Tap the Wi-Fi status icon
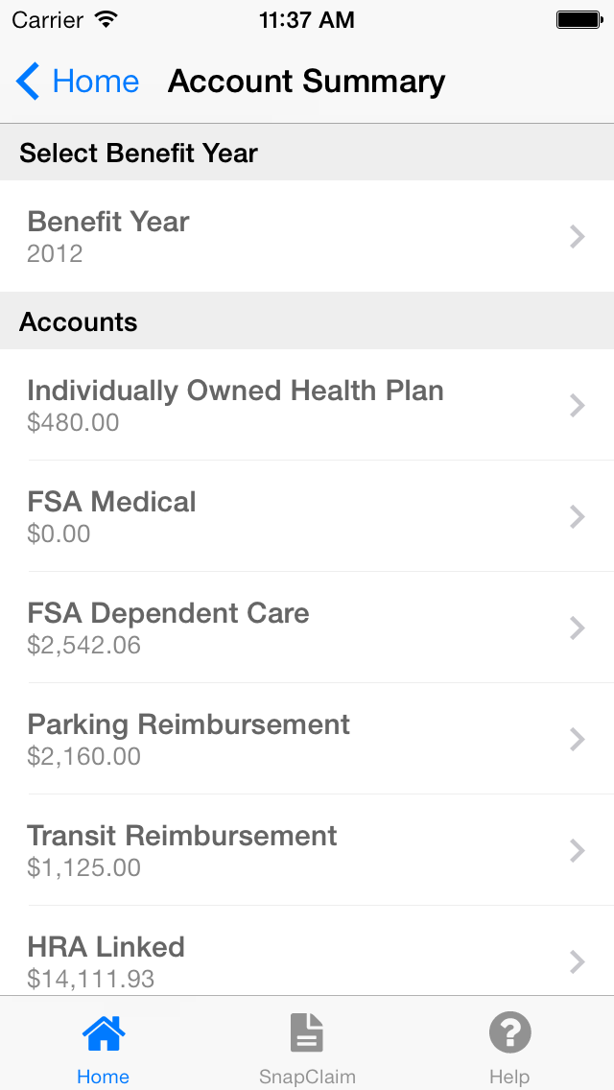This screenshot has height=1090, width=614. 106,19
